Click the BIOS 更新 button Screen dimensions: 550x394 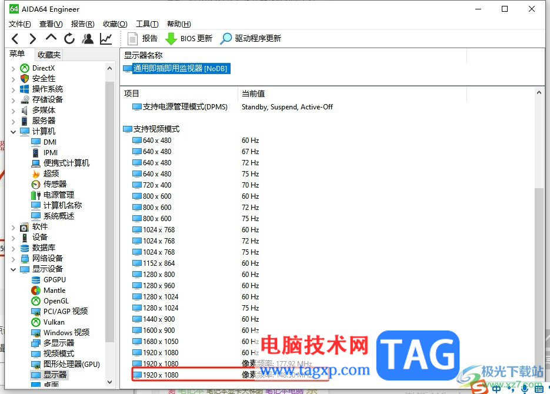[189, 39]
